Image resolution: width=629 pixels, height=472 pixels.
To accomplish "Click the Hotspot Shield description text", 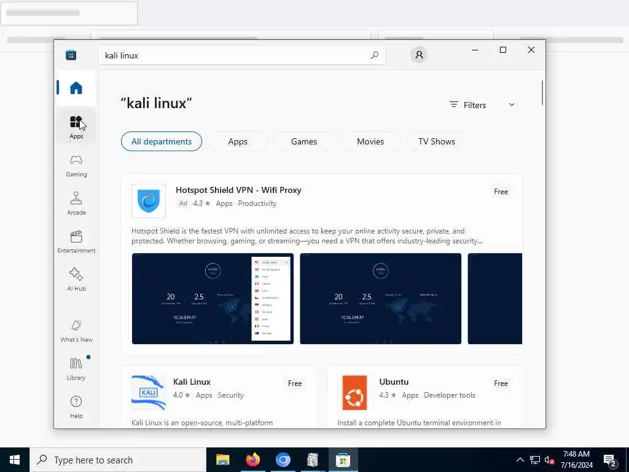I will 307,236.
